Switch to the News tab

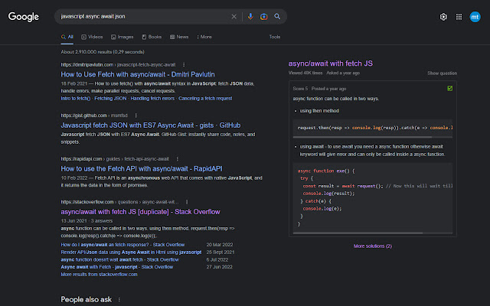(x=179, y=37)
